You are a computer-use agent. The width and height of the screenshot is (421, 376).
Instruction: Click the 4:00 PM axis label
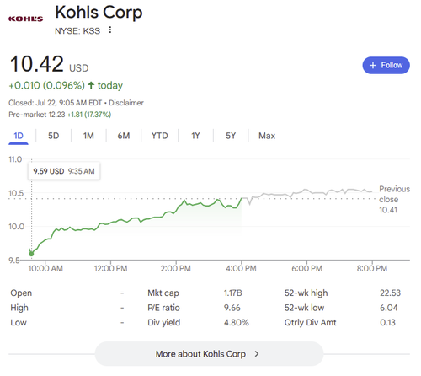[241, 269]
